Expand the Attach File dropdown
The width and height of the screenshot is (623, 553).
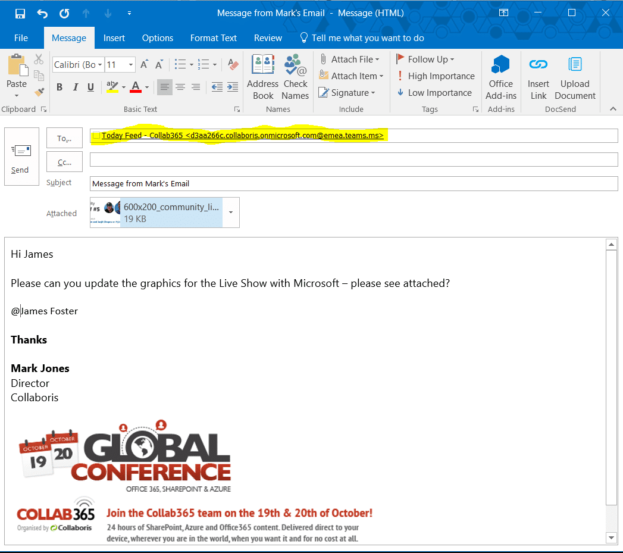[x=377, y=60]
